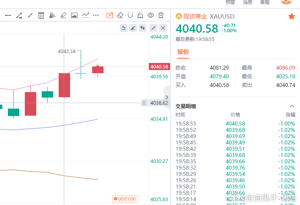The width and height of the screenshot is (300, 205).
Task: Select the trade row at 19:58:39
Action: (x=235, y=155)
